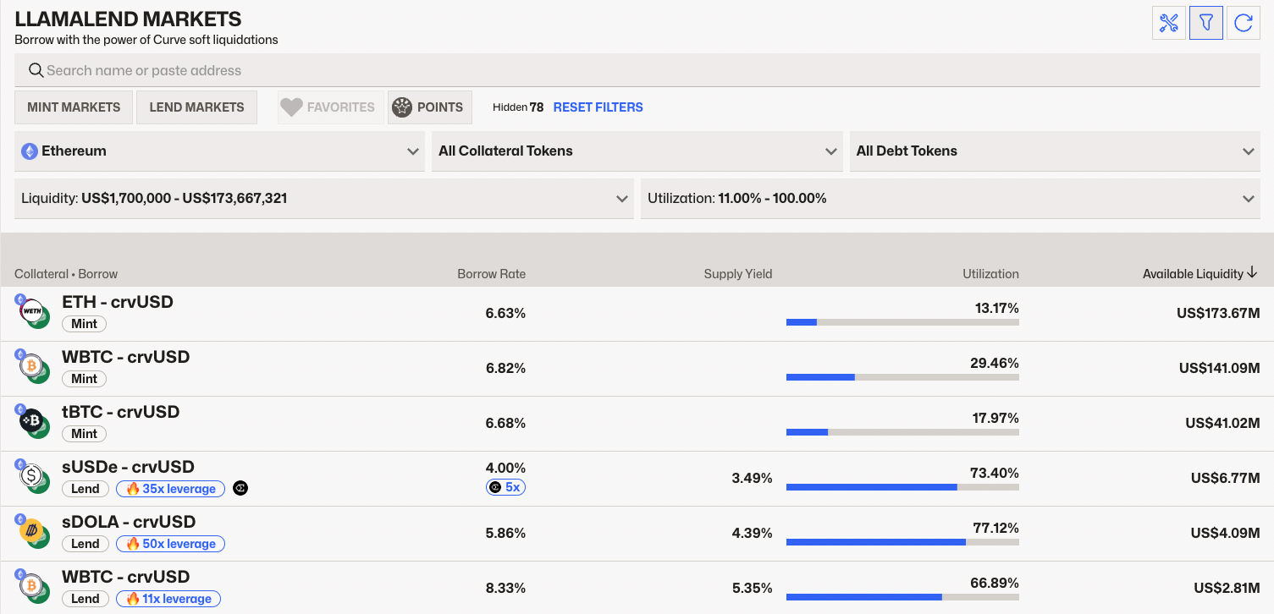Click the ETH - crvUSD token icon
This screenshot has width=1274, height=614.
coord(32,312)
